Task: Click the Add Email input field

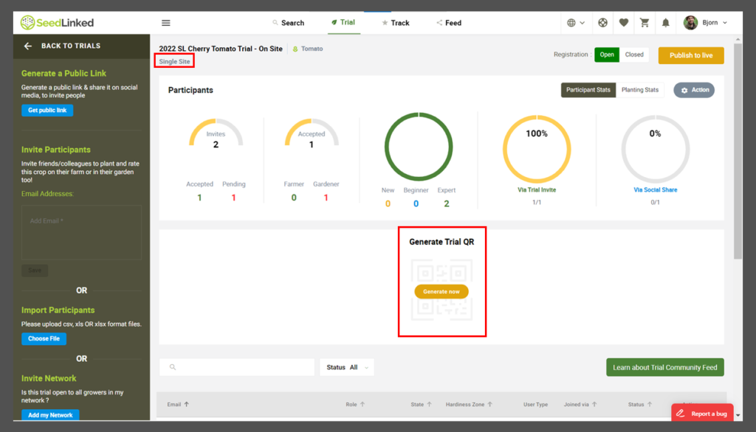Action: pyautogui.click(x=81, y=233)
